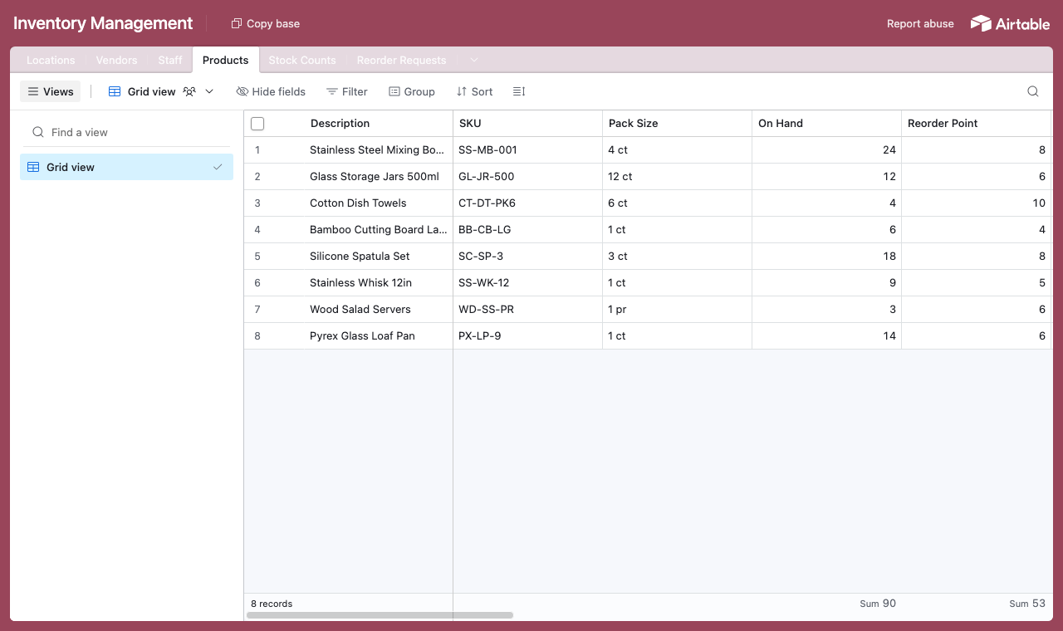The image size is (1063, 631).
Task: Open the Grid view dropdown arrow
Action: coord(209,91)
